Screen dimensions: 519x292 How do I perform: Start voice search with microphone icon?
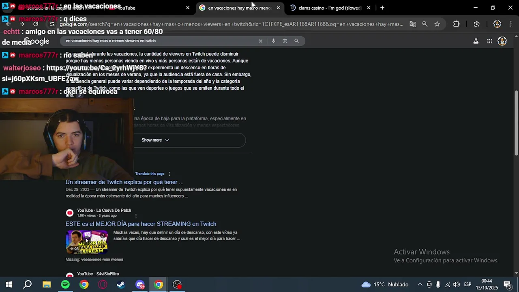pos(273,41)
